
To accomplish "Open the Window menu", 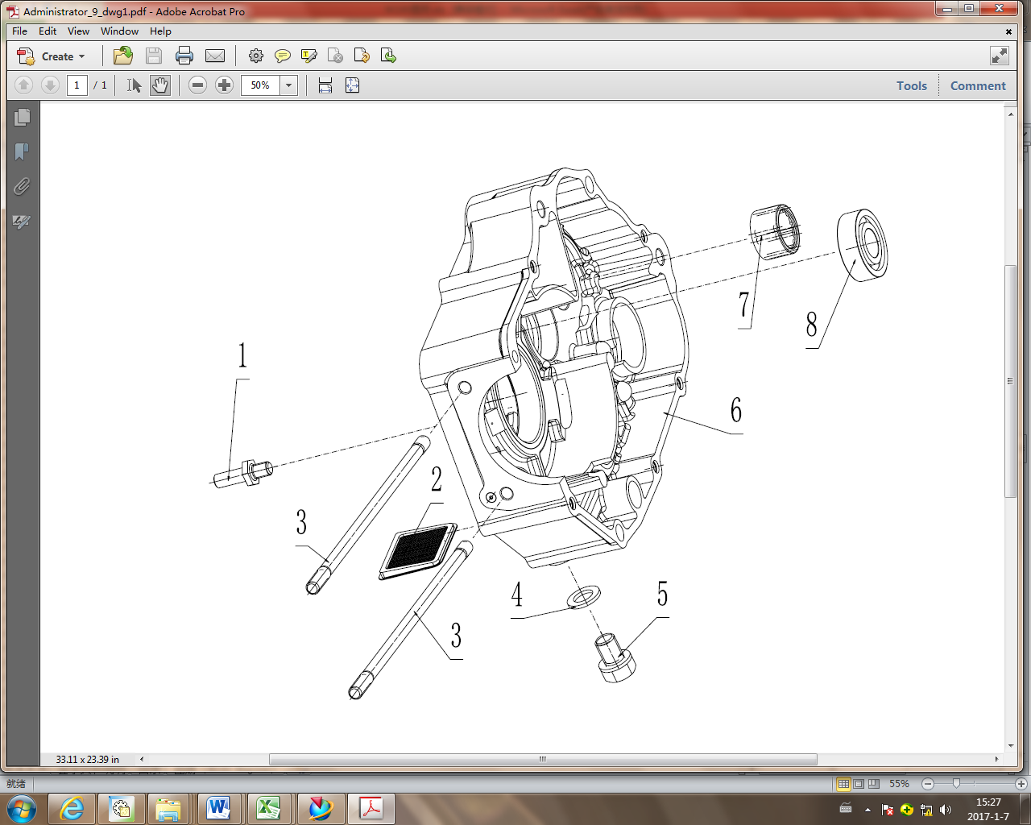I will [119, 31].
